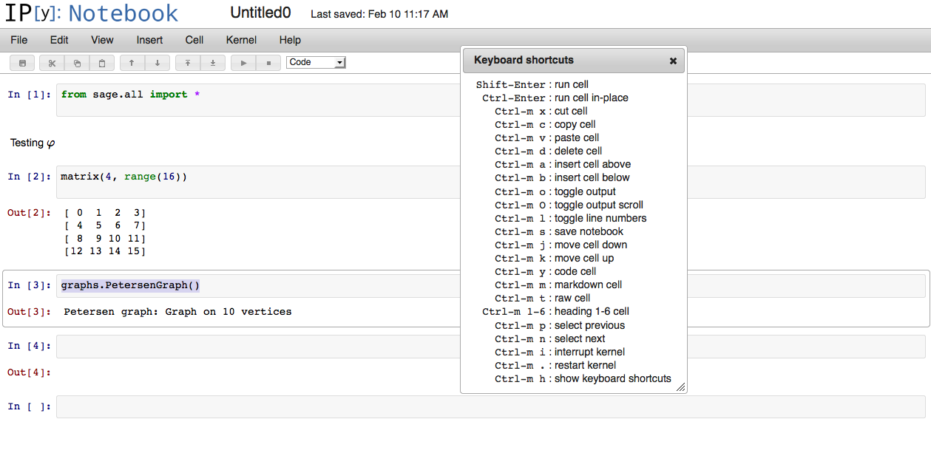Click the 'delete cell' shortcut entry
Screen dimensions: 931x470
[549, 151]
